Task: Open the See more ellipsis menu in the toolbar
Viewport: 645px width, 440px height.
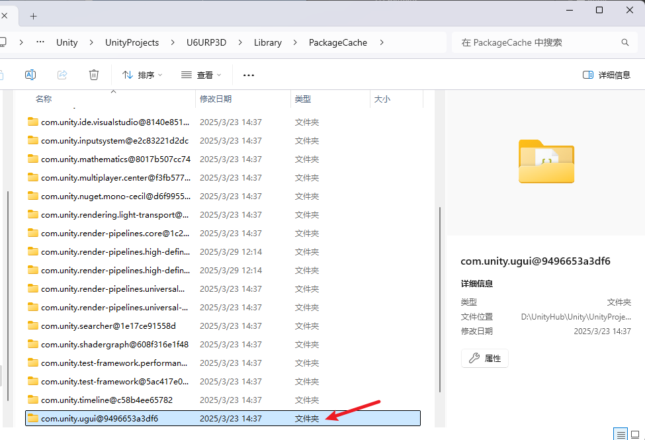Action: (x=249, y=75)
